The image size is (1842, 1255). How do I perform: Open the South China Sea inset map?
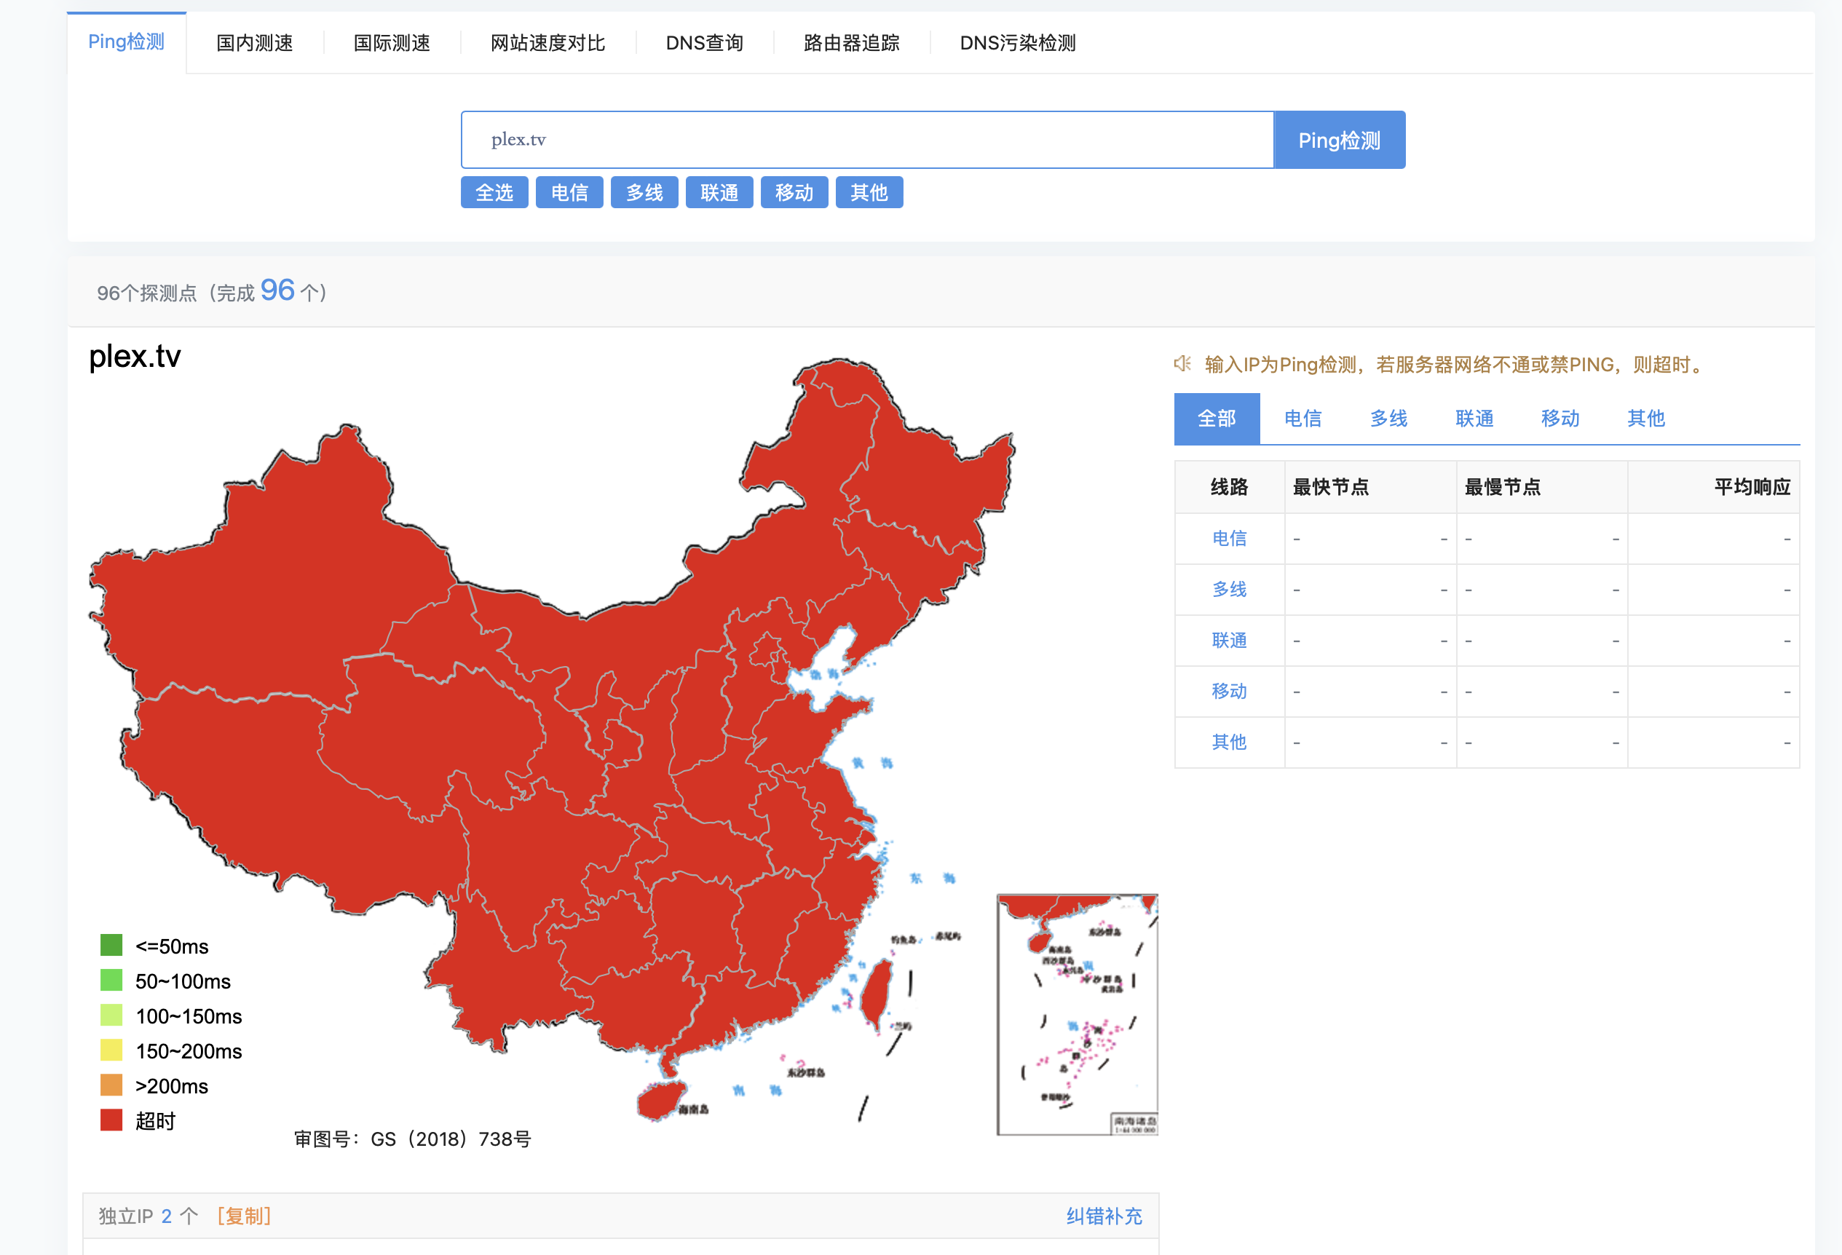click(1076, 1014)
